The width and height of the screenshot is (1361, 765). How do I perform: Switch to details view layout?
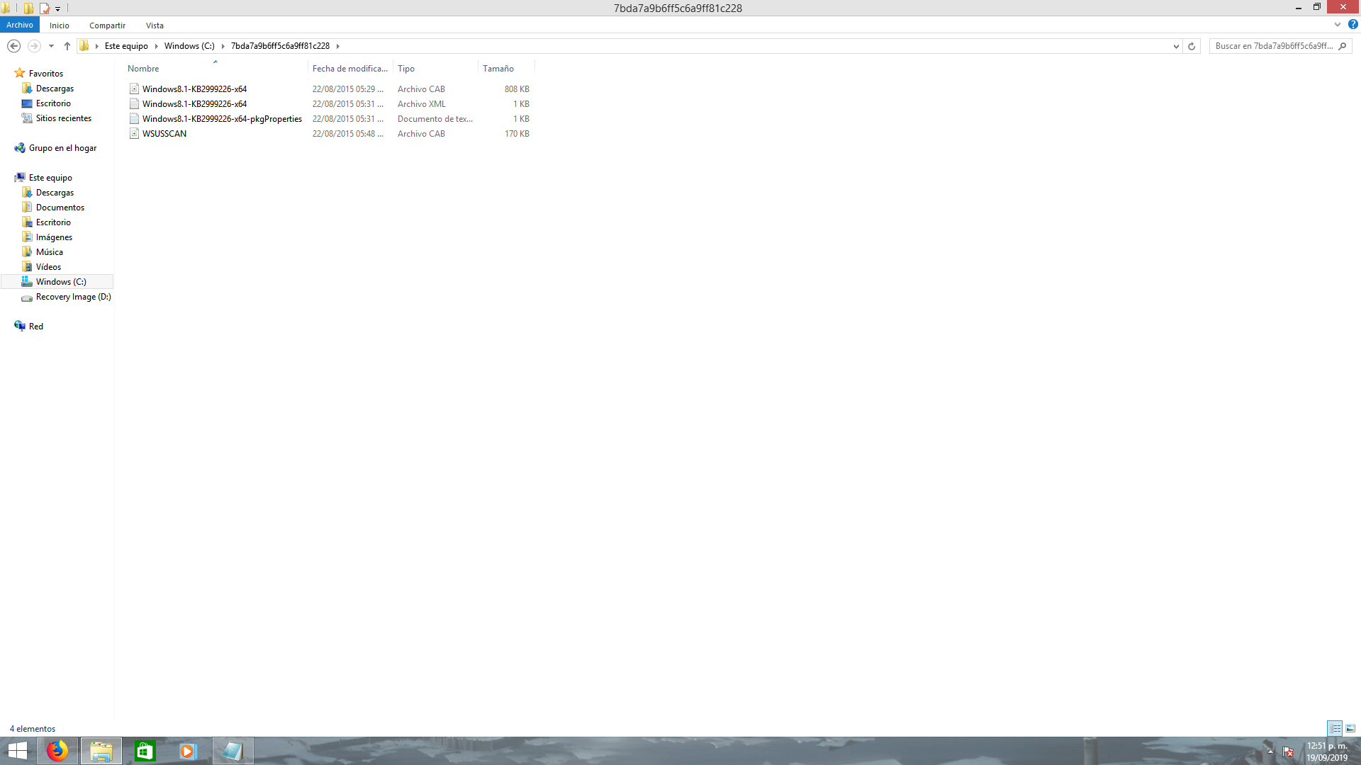click(1335, 728)
